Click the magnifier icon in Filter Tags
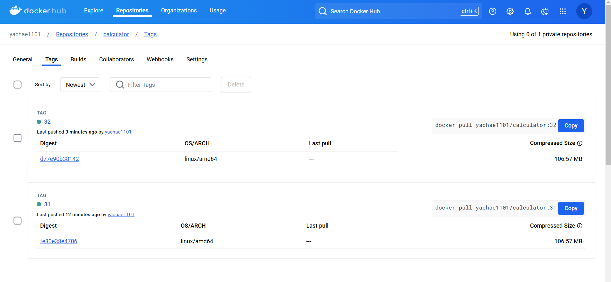The image size is (611, 282). pyautogui.click(x=120, y=85)
